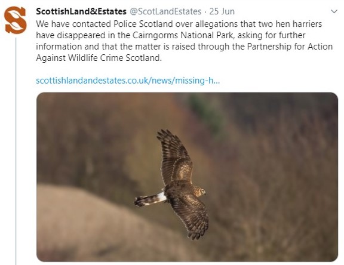Click the harrier's head in the photo
344x265 pixels.
200,192
